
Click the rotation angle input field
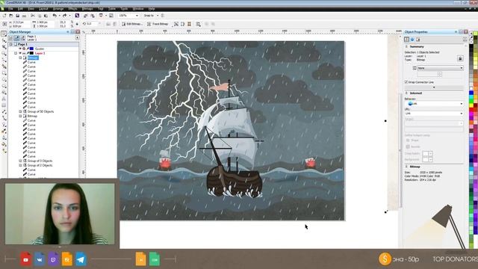(91, 24)
